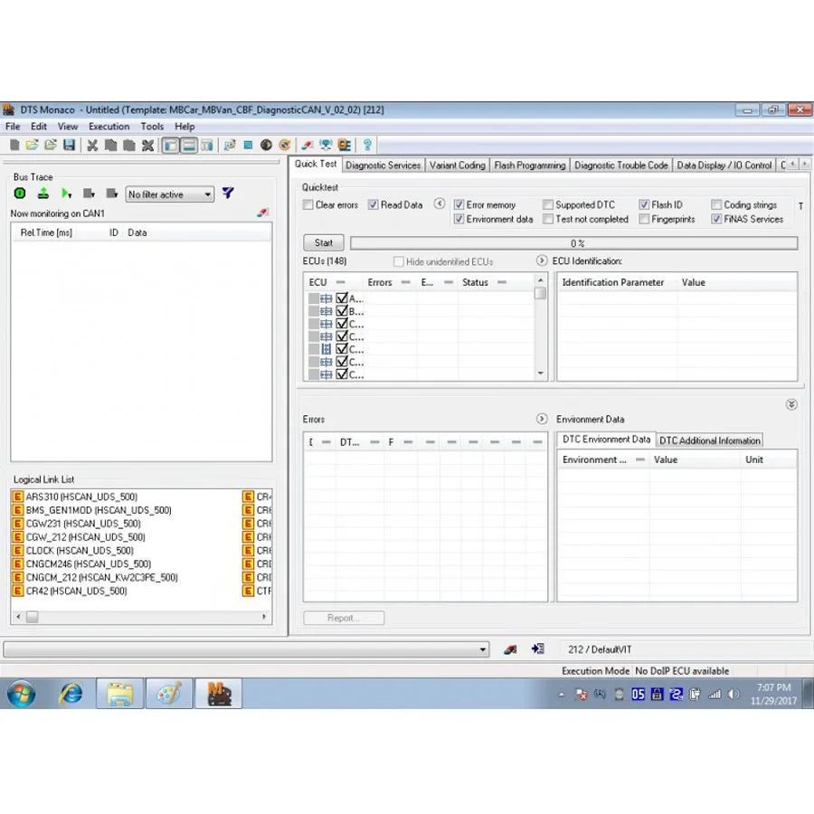Switch to the Variant Coding tab

pyautogui.click(x=458, y=166)
